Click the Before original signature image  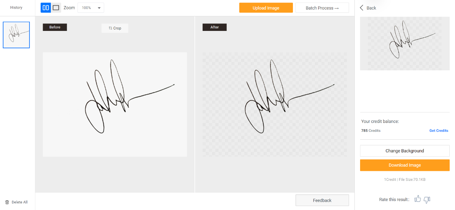tap(115, 104)
